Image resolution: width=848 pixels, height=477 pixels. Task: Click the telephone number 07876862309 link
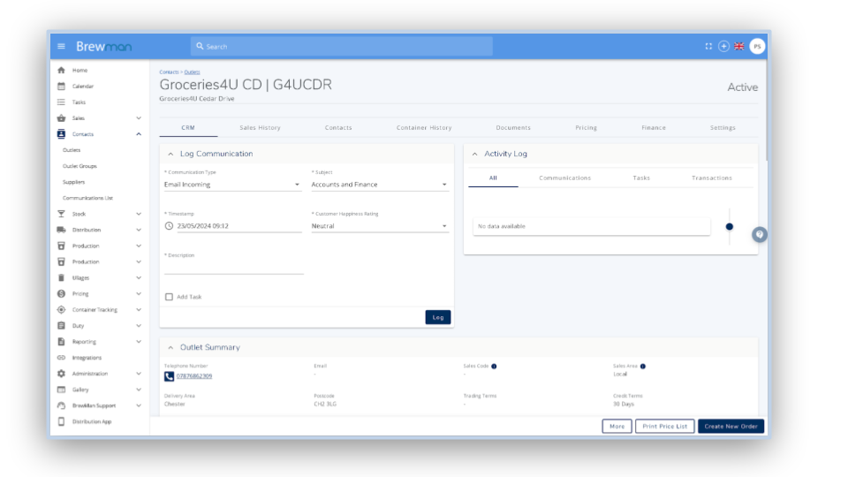click(x=194, y=376)
